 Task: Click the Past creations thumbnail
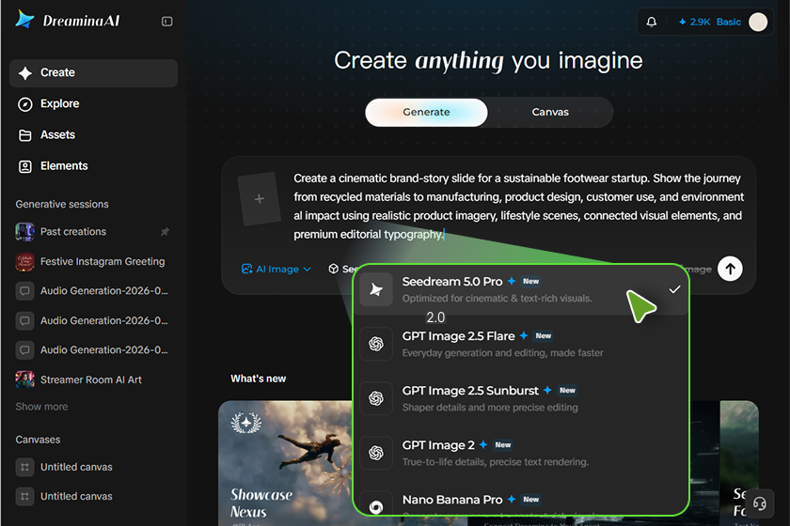pos(24,232)
